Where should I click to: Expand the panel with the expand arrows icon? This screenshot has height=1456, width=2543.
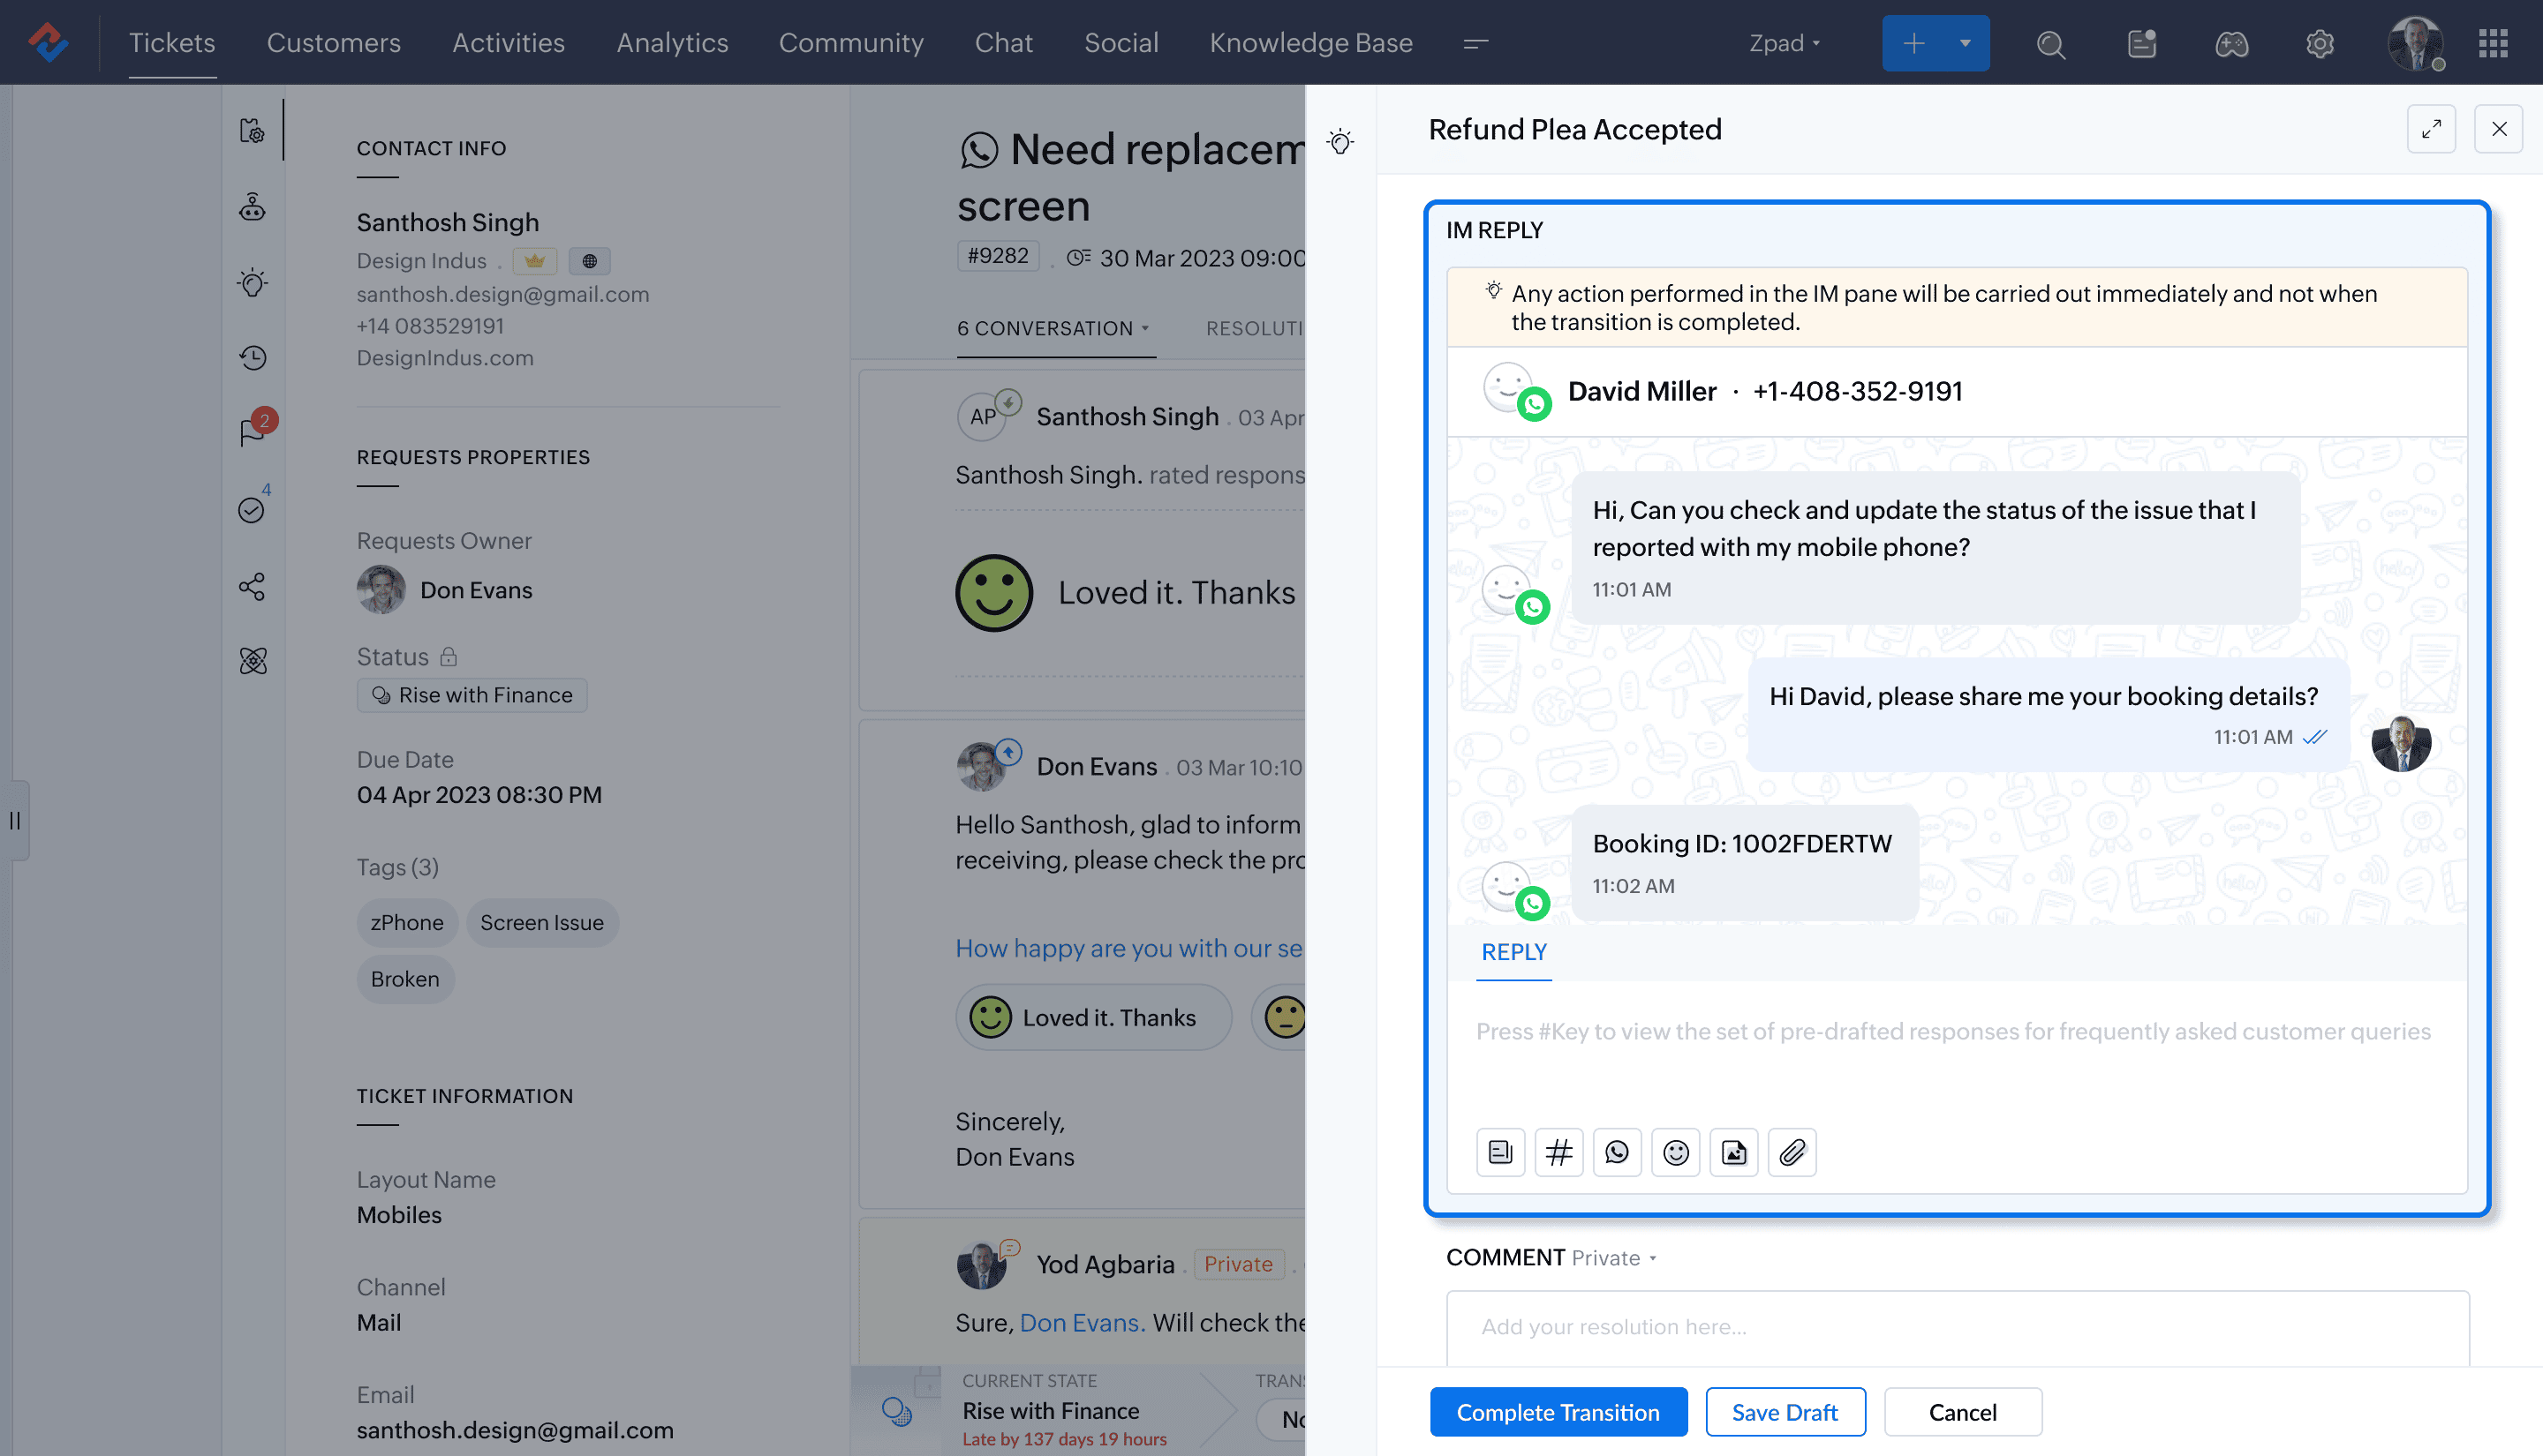tap(2431, 129)
